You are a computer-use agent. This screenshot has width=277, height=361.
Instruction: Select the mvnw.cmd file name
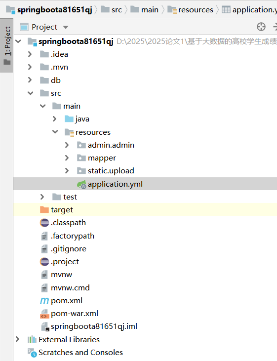pos(70,288)
